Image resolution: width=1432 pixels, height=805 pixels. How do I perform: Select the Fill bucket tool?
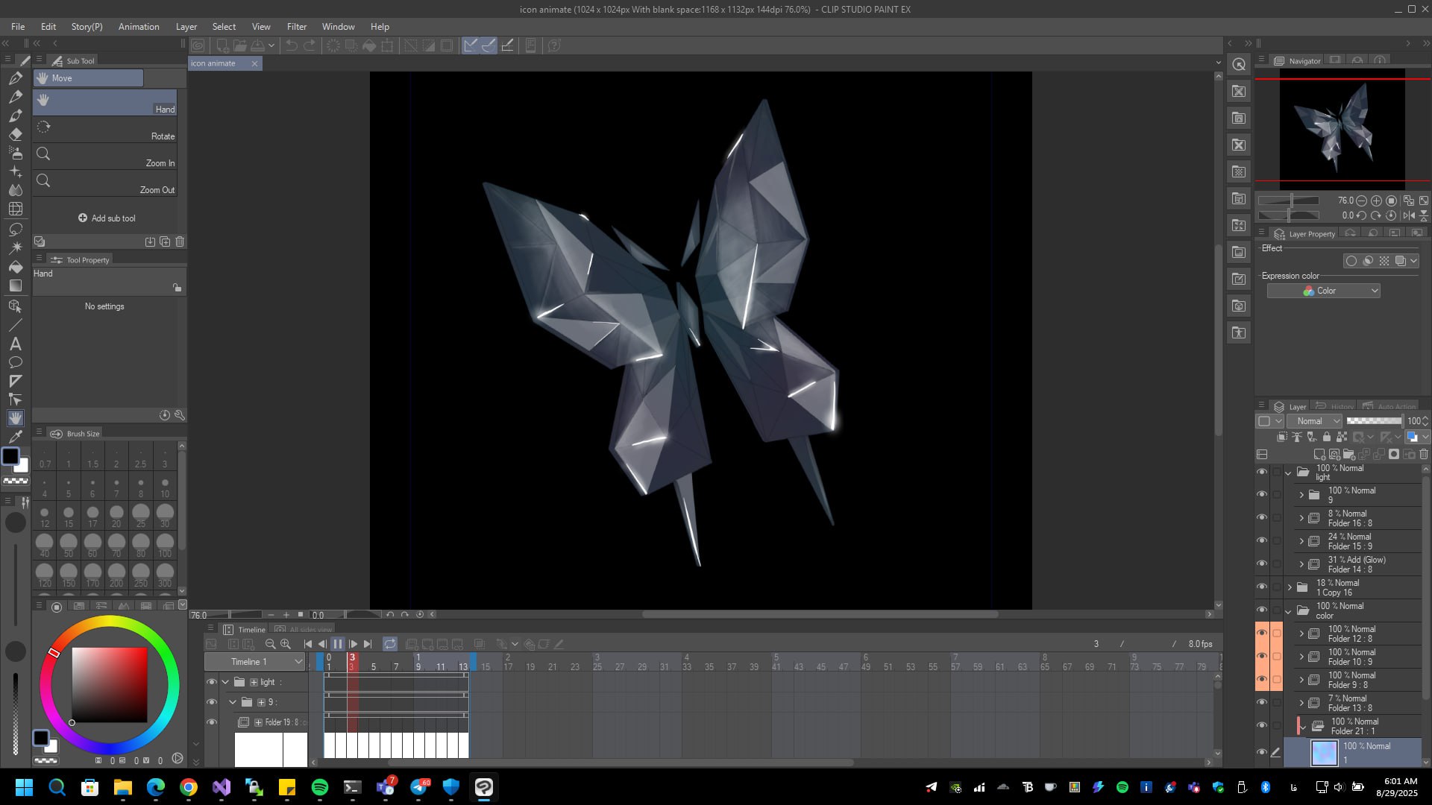15,267
